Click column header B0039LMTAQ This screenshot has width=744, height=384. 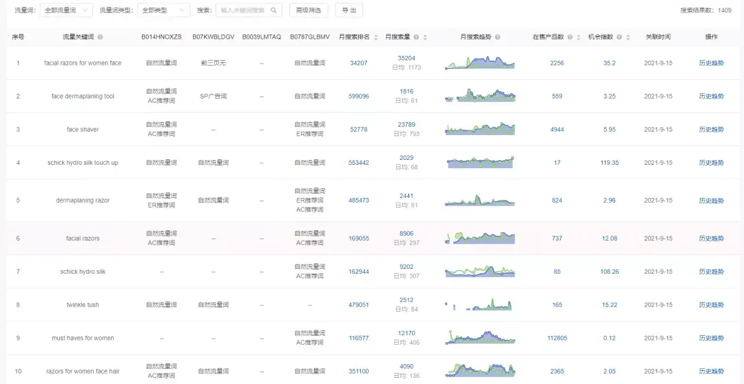click(x=262, y=37)
